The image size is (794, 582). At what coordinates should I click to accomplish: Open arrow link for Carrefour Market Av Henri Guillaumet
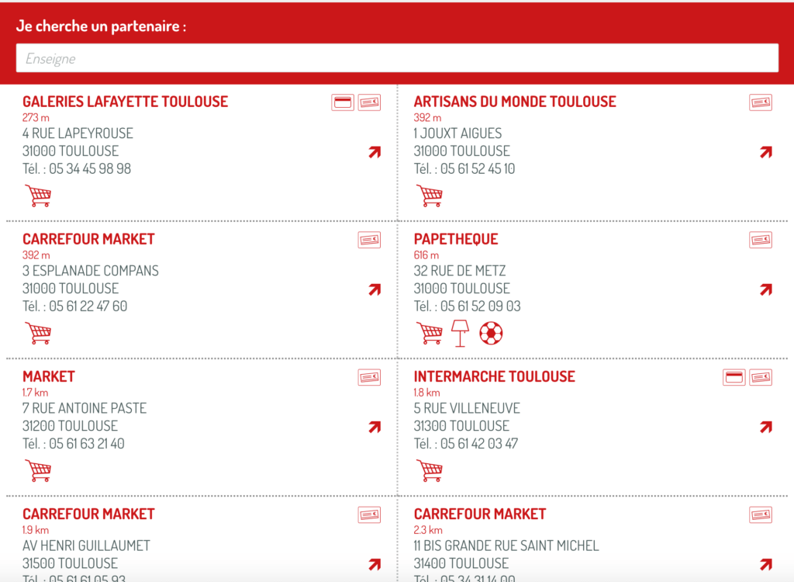(x=375, y=564)
